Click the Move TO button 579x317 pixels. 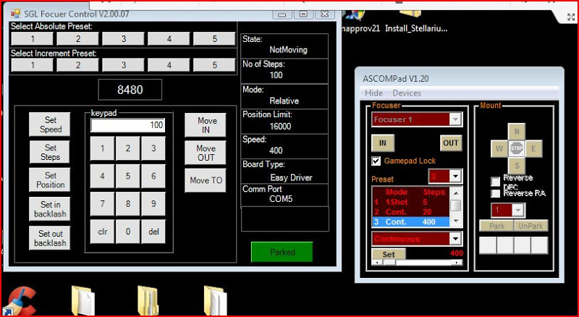click(206, 180)
